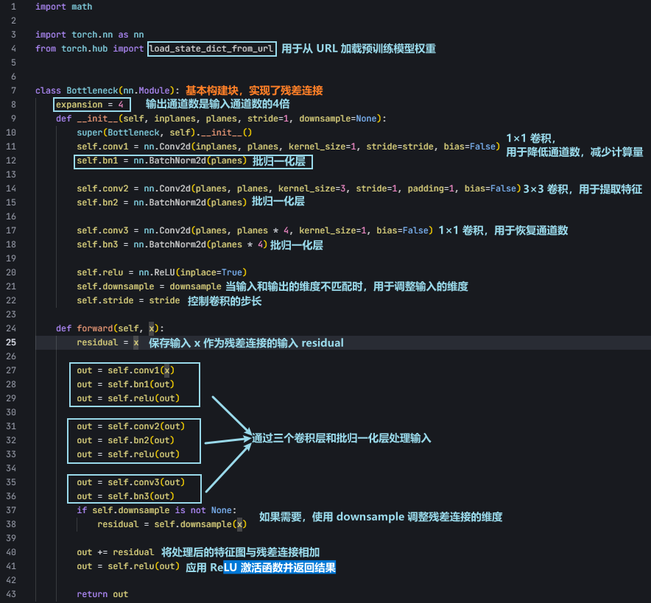Screen dimensions: 651x603
Task: Click line number 19 in the gutter
Action: 11,258
